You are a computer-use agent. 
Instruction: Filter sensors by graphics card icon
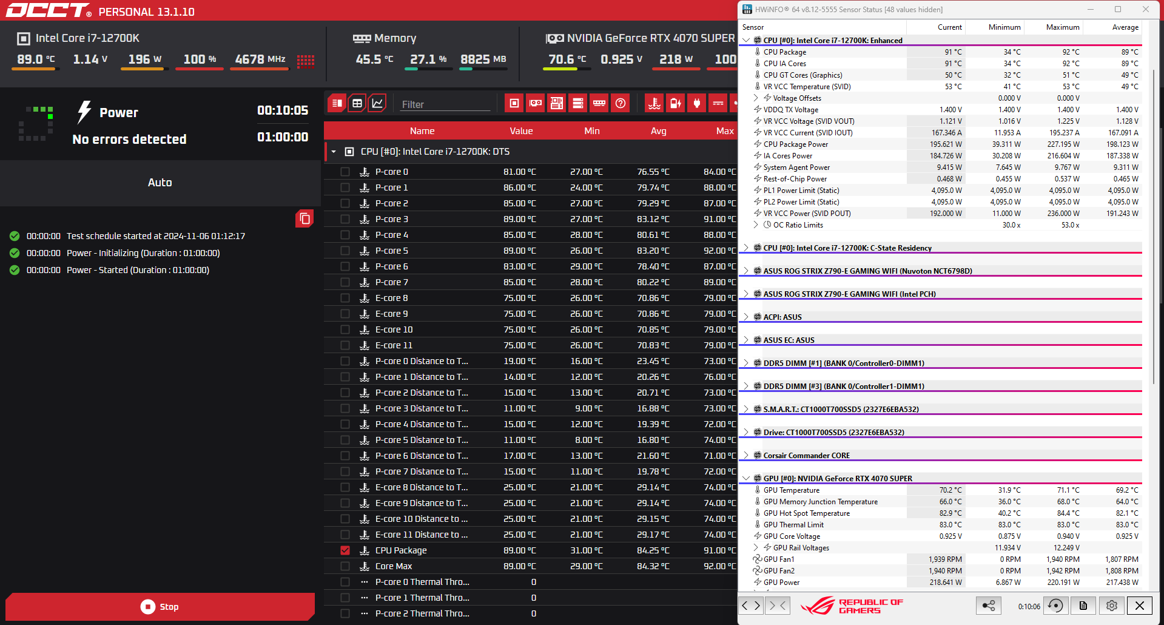click(536, 103)
